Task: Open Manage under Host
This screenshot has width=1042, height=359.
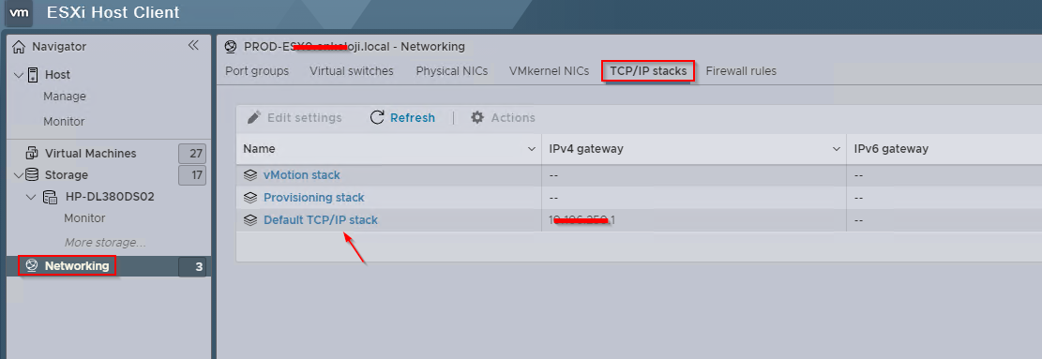Action: [x=65, y=97]
